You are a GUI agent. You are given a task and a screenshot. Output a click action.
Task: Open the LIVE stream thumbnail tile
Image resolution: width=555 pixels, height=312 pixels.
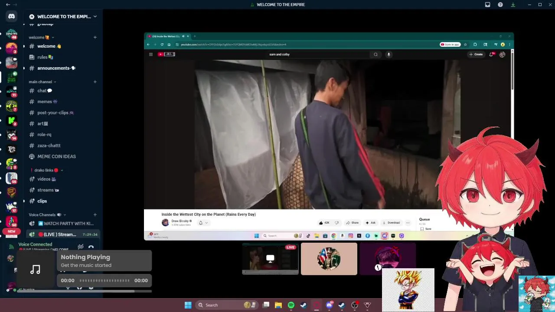[270, 259]
